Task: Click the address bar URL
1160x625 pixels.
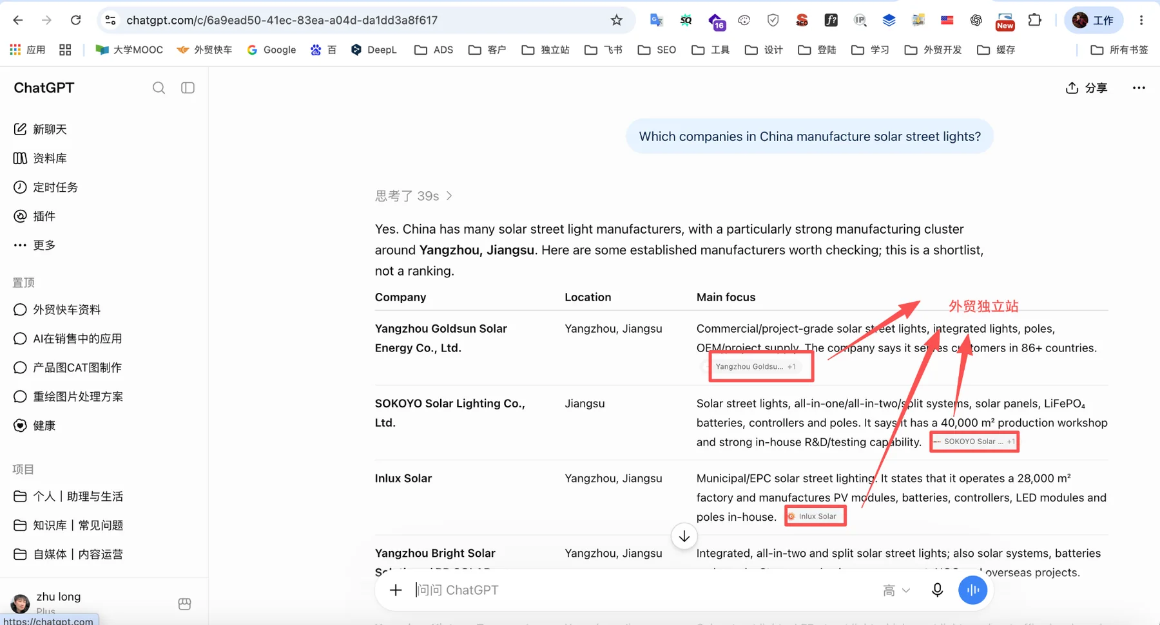Action: click(282, 20)
